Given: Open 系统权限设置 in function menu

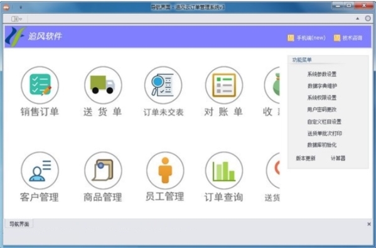Looking at the screenshot, I should (322, 97).
